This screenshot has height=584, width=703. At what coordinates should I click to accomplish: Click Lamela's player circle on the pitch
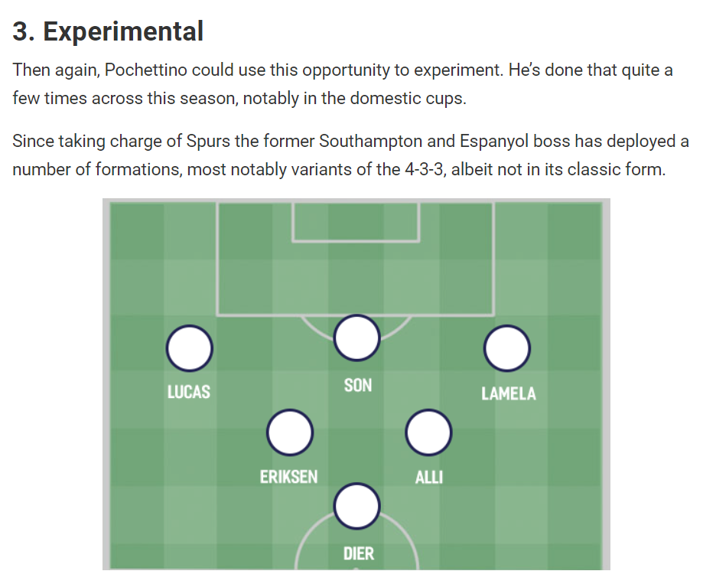[x=507, y=348]
